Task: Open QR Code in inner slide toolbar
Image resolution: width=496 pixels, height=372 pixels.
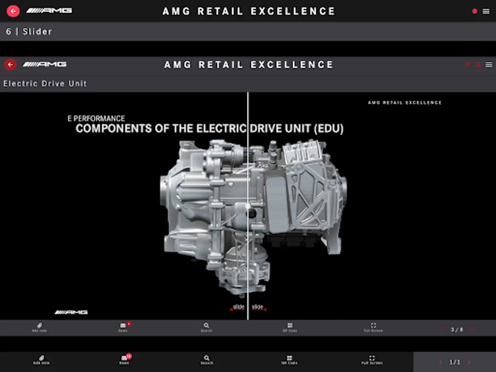Action: 290,328
